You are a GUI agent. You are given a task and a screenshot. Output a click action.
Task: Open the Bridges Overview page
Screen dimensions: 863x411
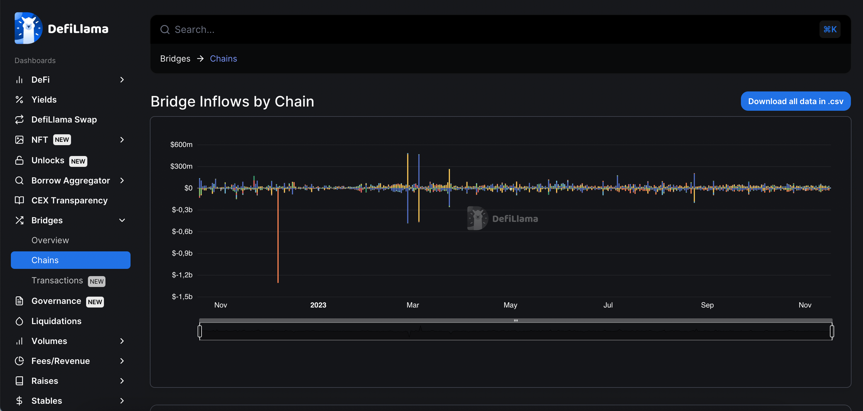(50, 240)
